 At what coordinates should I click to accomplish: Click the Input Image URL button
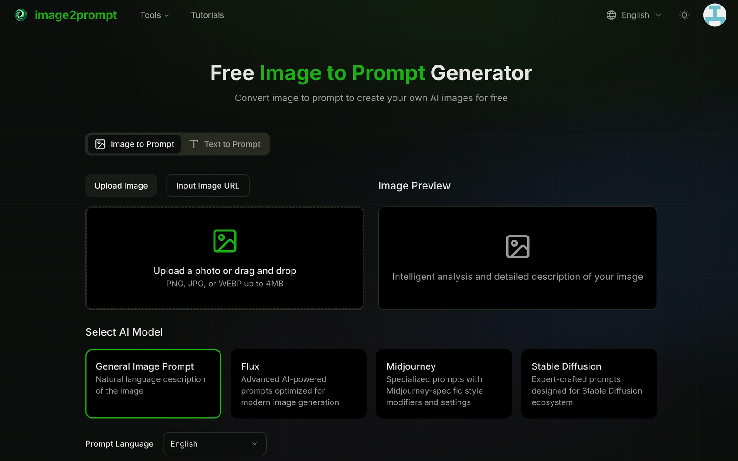click(208, 185)
